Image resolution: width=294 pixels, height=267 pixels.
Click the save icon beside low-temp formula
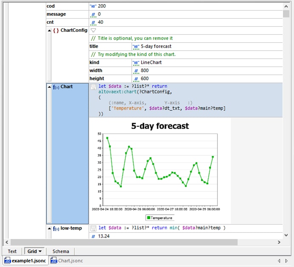(93, 228)
